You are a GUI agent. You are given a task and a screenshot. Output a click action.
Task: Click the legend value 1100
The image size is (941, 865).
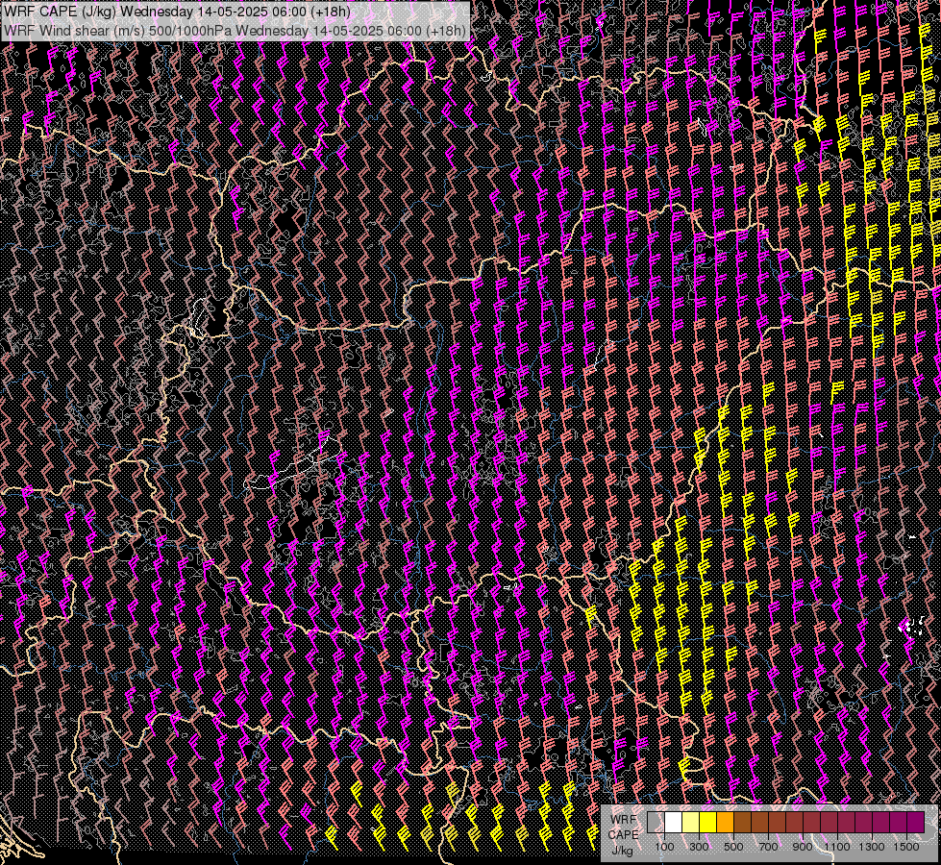837,847
